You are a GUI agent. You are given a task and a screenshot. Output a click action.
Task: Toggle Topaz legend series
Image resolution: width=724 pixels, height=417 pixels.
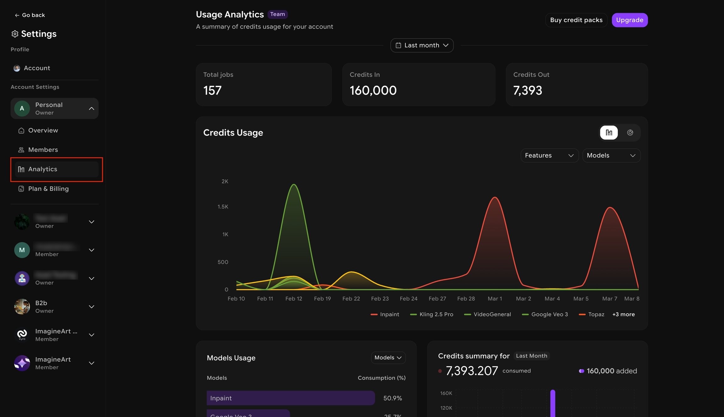click(x=591, y=314)
